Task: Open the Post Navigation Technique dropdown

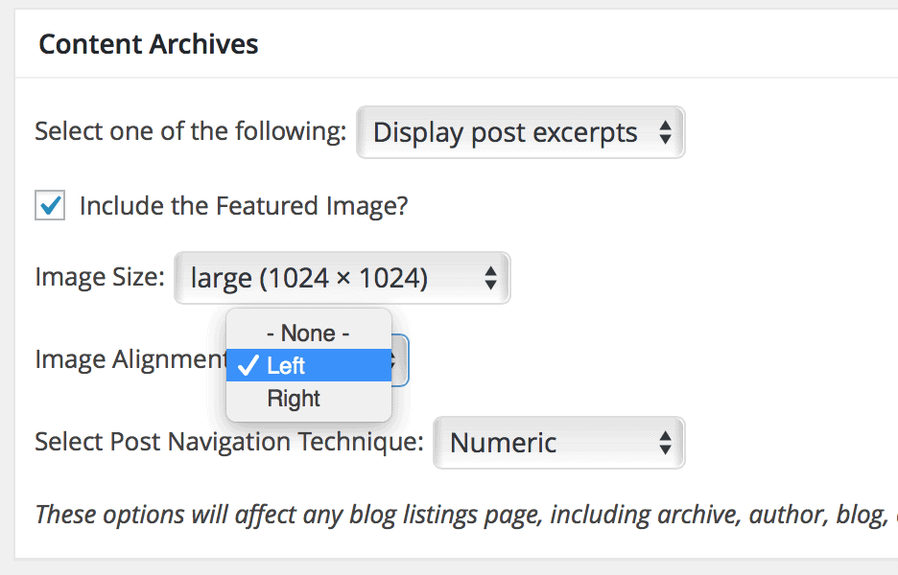Action: [x=558, y=443]
